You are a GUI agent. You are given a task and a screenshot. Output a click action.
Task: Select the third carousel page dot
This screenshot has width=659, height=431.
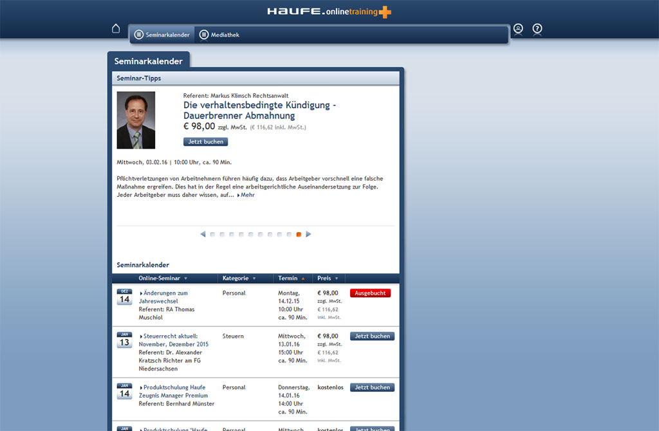pos(232,234)
